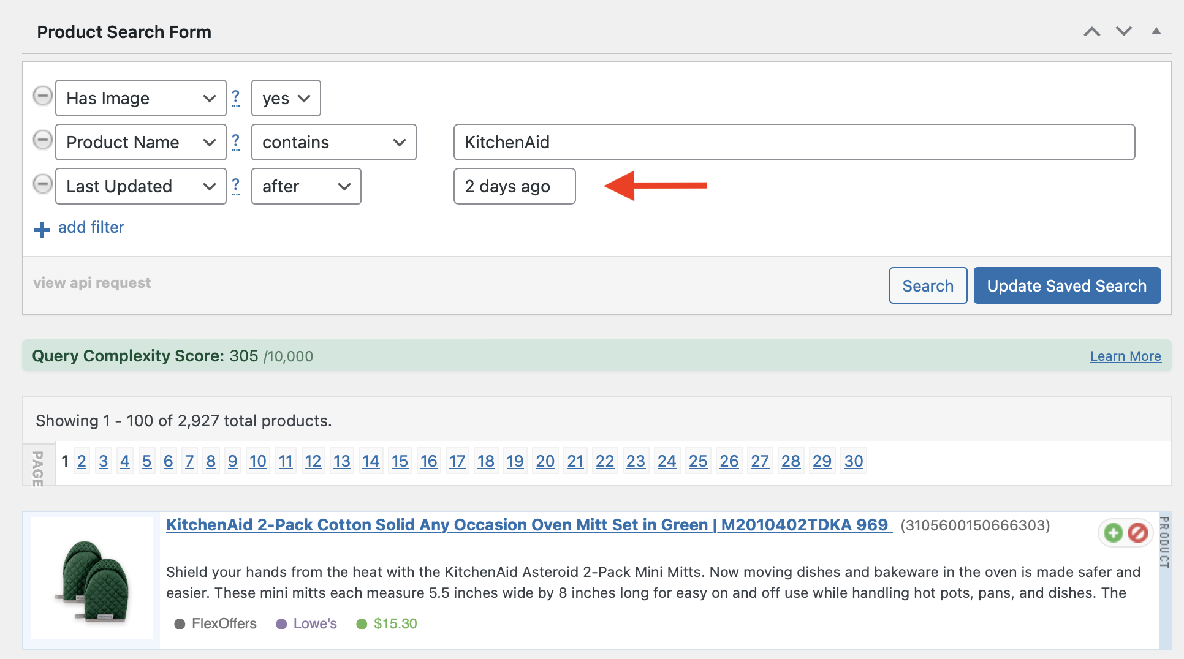1184x659 pixels.
Task: Click Update Saved Search button
Action: 1067,285
